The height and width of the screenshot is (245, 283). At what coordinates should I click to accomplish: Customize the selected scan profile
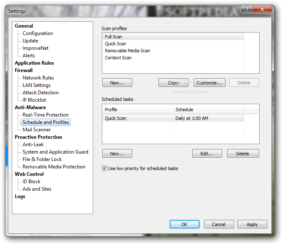209,83
